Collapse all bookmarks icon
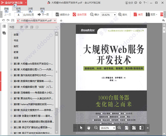This screenshot has width=166, height=136. point(27,27)
